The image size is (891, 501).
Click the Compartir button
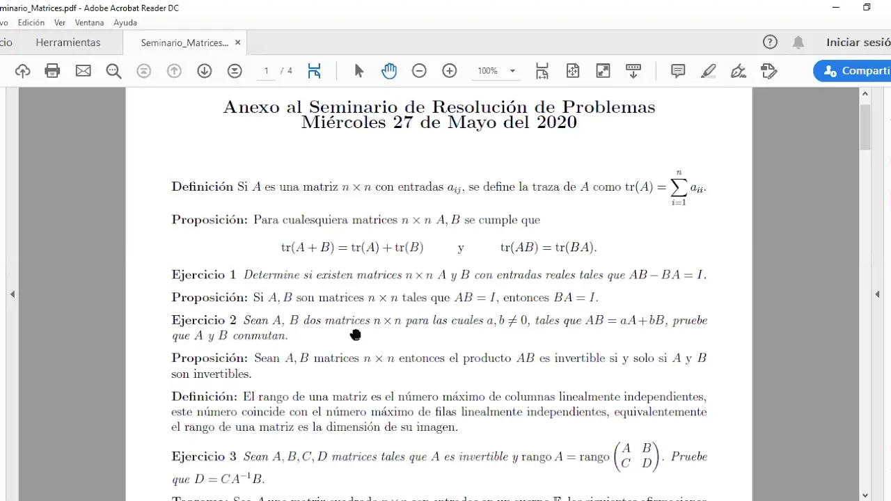(x=853, y=71)
